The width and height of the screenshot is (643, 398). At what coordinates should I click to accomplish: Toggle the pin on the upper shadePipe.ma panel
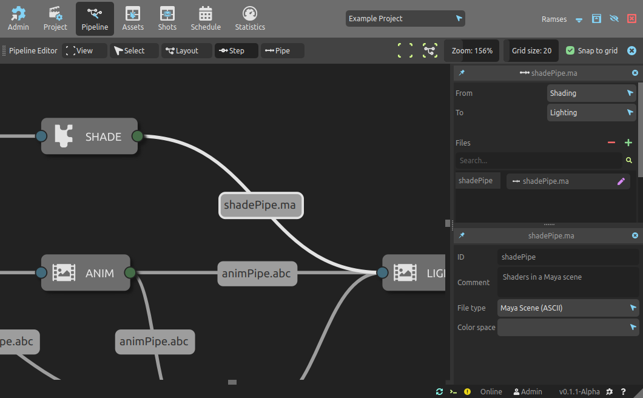coord(462,73)
